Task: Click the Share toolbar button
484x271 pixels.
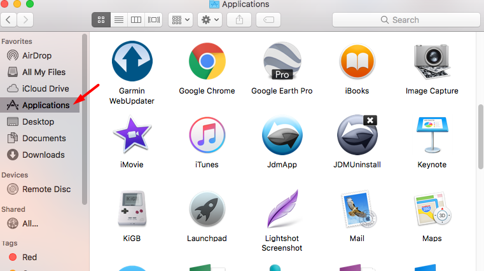Action: (239, 20)
